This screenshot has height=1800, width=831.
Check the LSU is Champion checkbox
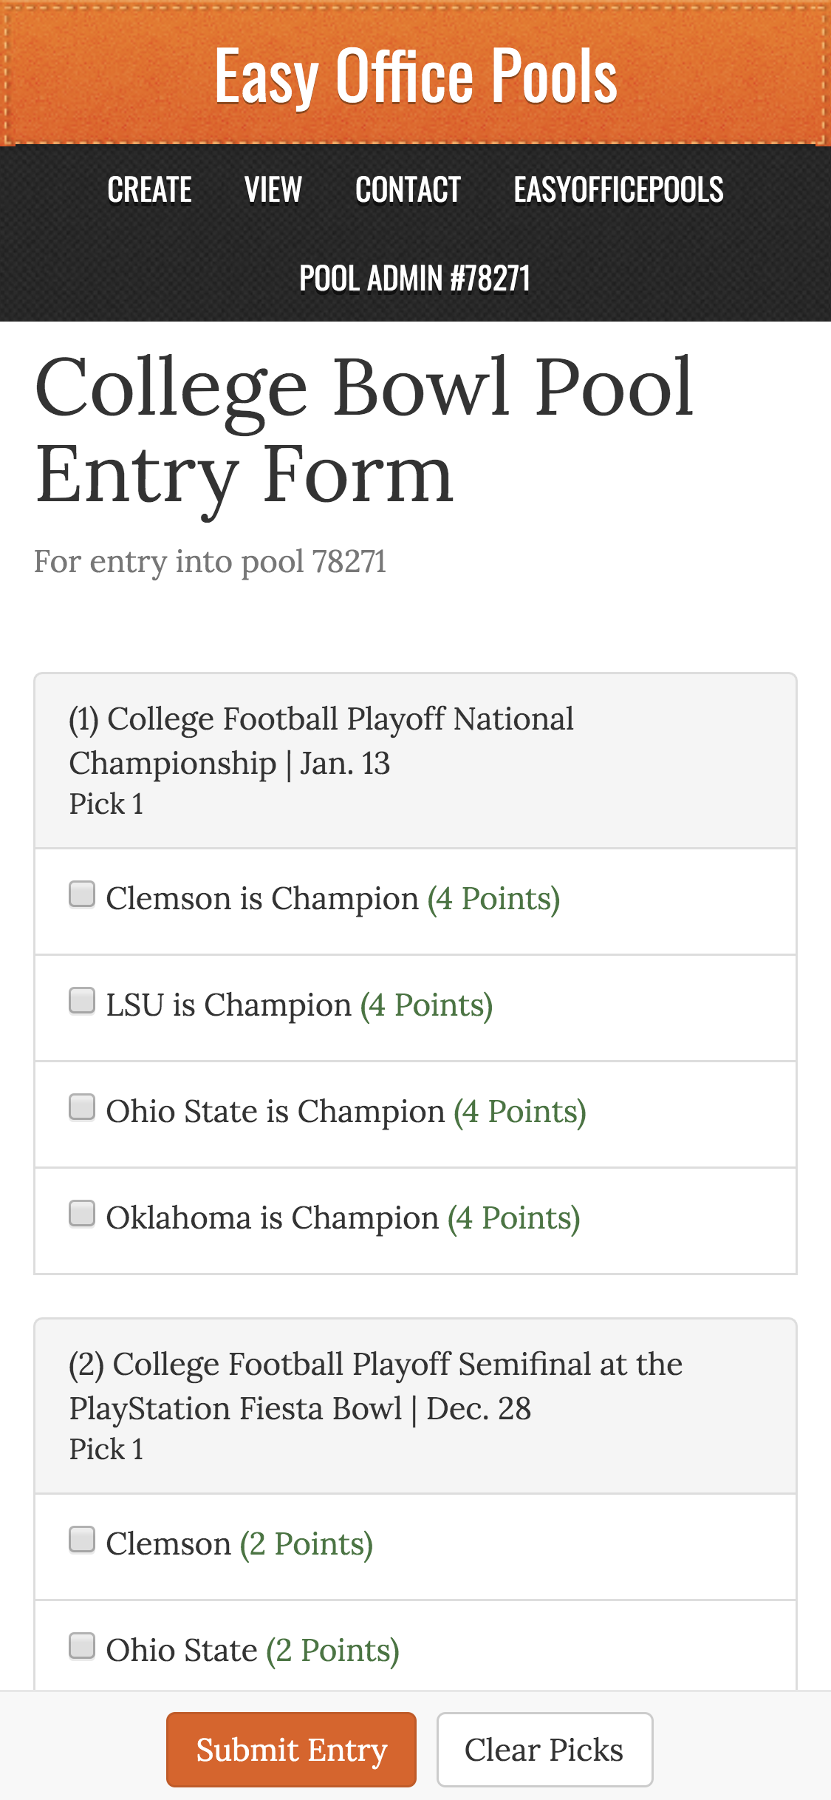(81, 1001)
